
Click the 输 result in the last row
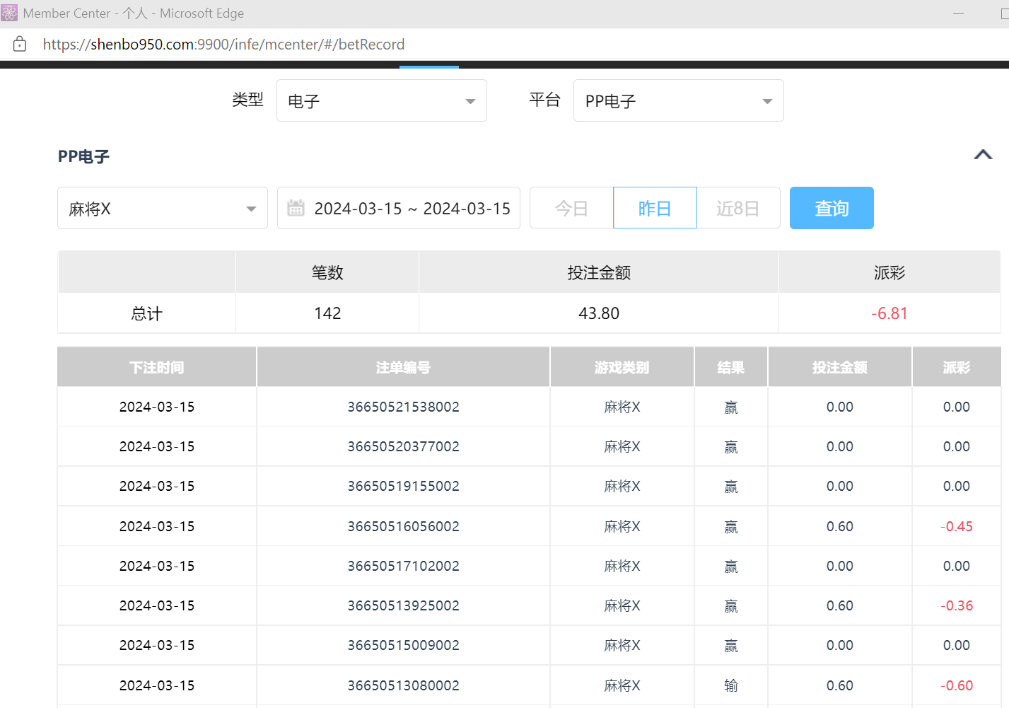click(x=731, y=685)
